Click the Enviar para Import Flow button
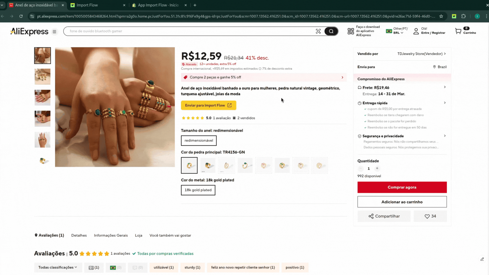The width and height of the screenshot is (489, 275). pos(208,105)
